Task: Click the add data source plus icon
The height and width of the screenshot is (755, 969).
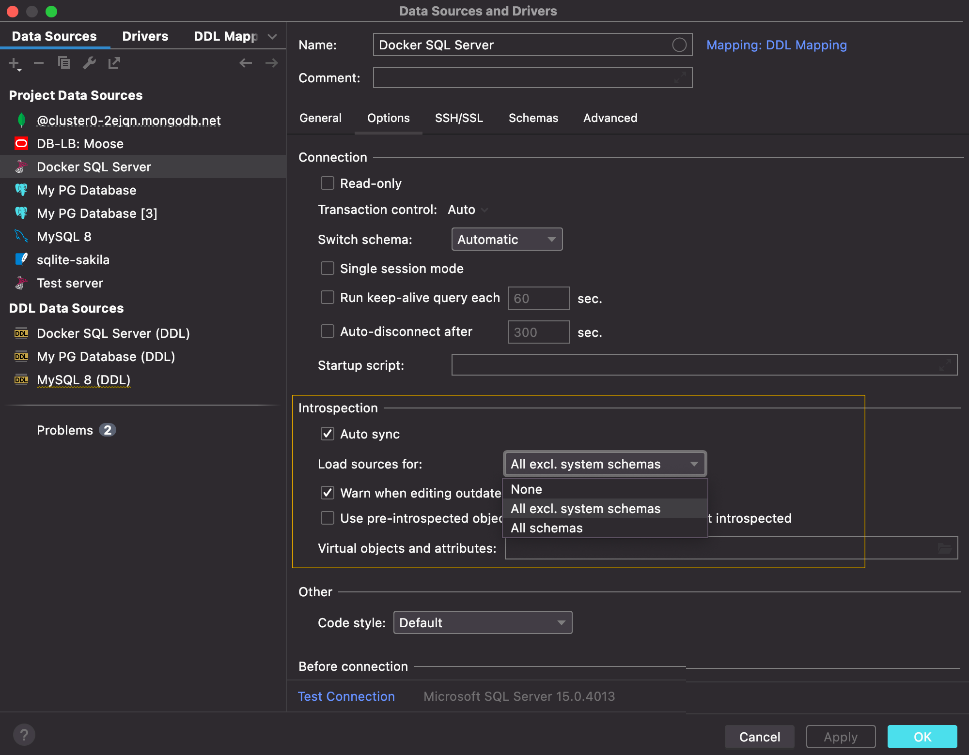Action: click(14, 63)
